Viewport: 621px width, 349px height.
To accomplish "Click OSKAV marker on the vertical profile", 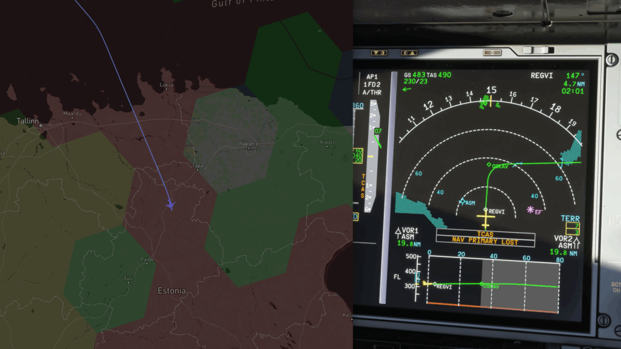I will [482, 284].
